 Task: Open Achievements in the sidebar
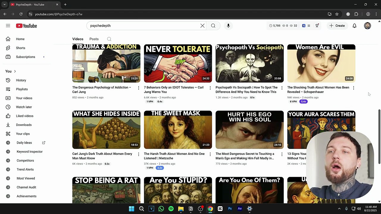coord(26,196)
